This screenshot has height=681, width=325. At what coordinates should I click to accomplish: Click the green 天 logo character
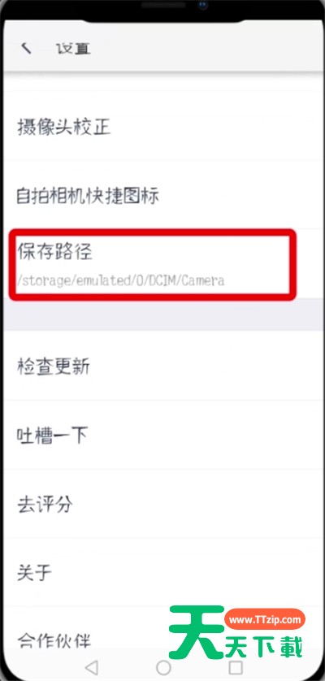[x=197, y=631]
